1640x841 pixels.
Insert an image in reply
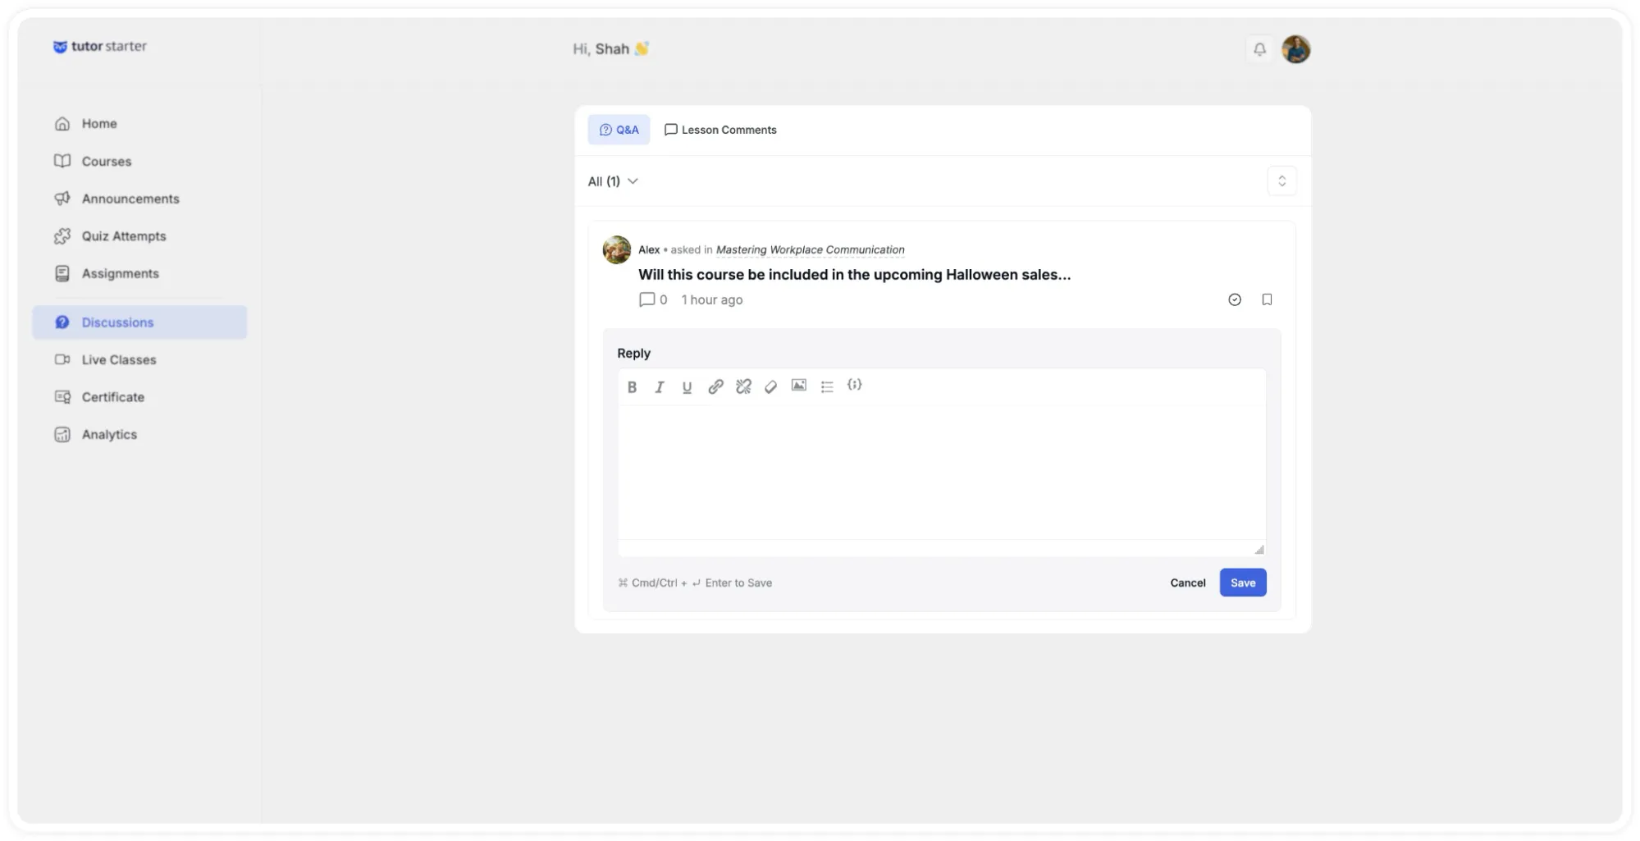pyautogui.click(x=798, y=386)
